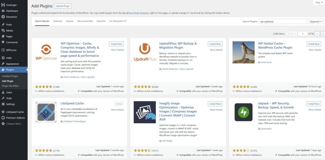Click the Collapse Menu arrow icon

coord(3,124)
